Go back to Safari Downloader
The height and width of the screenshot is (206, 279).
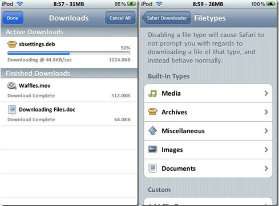pos(167,18)
